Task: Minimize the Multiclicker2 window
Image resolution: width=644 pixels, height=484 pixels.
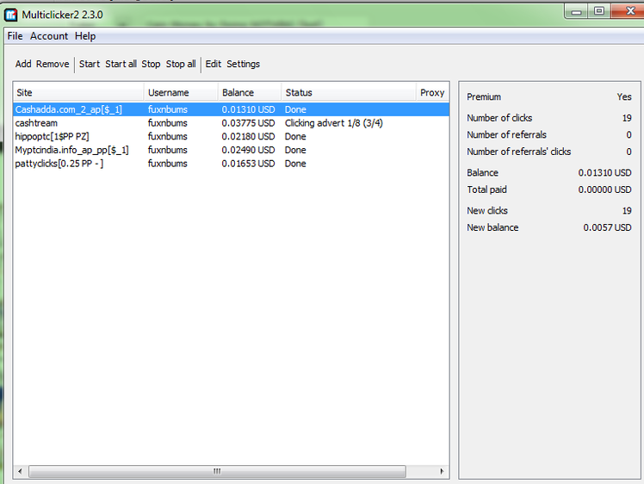Action: tap(577, 11)
